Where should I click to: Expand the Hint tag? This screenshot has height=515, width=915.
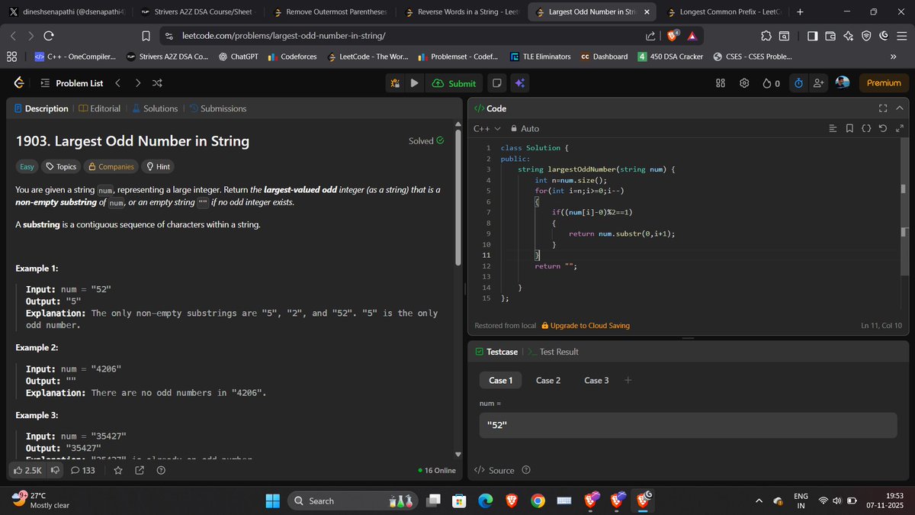click(x=159, y=166)
